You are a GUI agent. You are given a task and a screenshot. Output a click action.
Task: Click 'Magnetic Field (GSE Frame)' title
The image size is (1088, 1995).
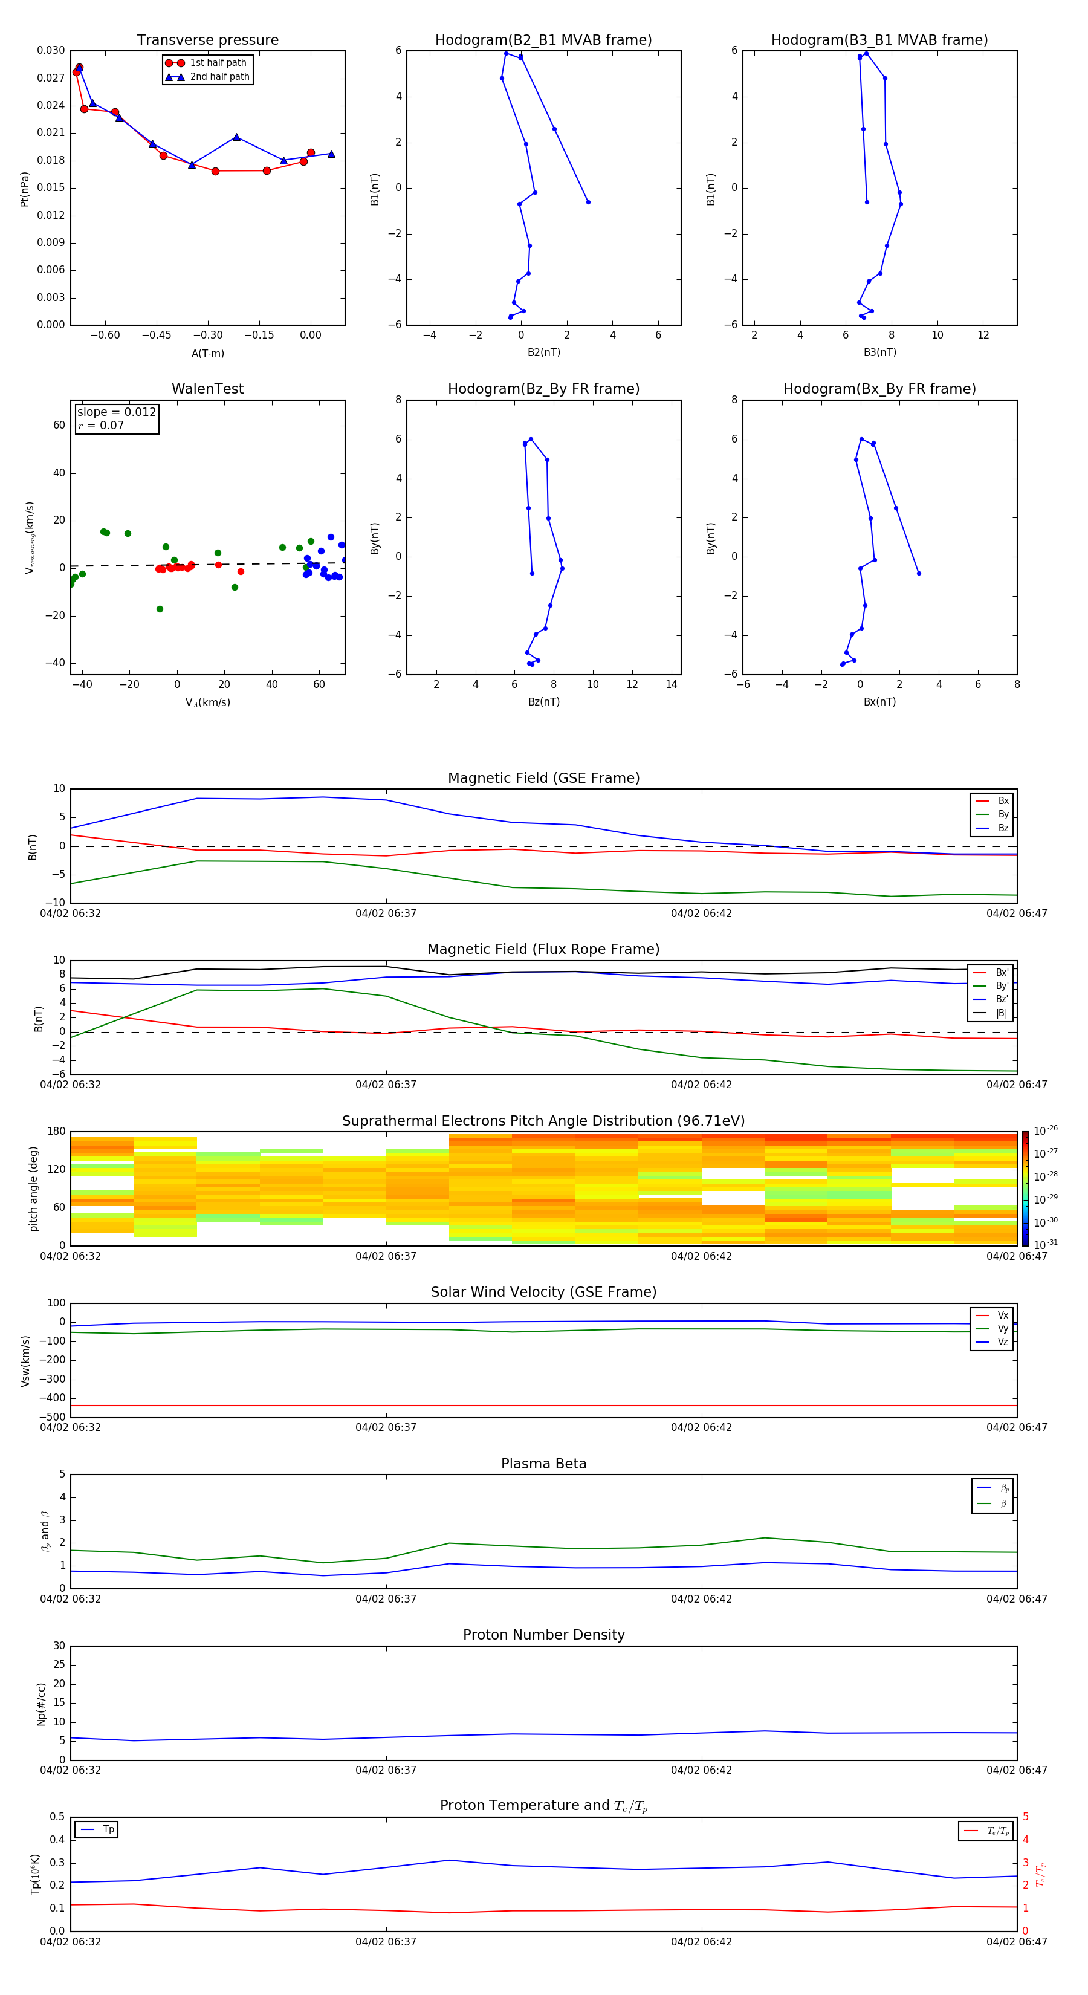pyautogui.click(x=543, y=778)
